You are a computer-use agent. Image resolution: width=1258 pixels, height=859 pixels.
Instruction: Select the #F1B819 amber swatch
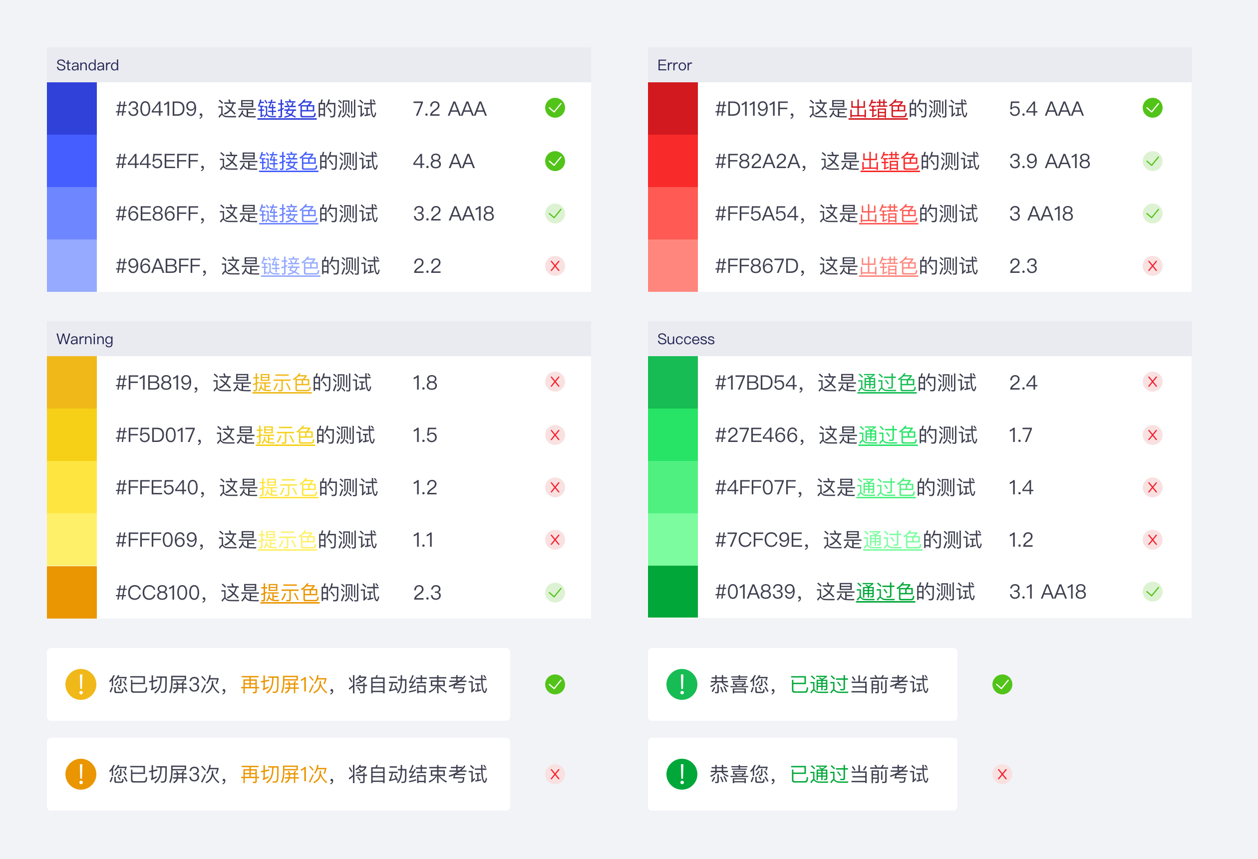pyautogui.click(x=71, y=382)
